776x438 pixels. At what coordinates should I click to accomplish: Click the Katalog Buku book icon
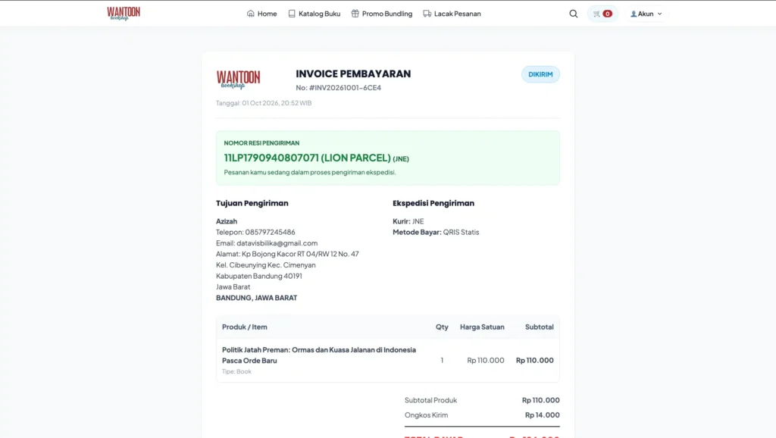coord(292,14)
